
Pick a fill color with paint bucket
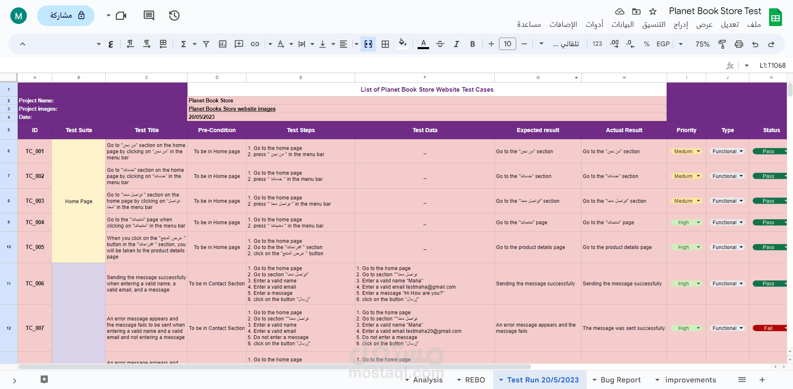click(403, 44)
